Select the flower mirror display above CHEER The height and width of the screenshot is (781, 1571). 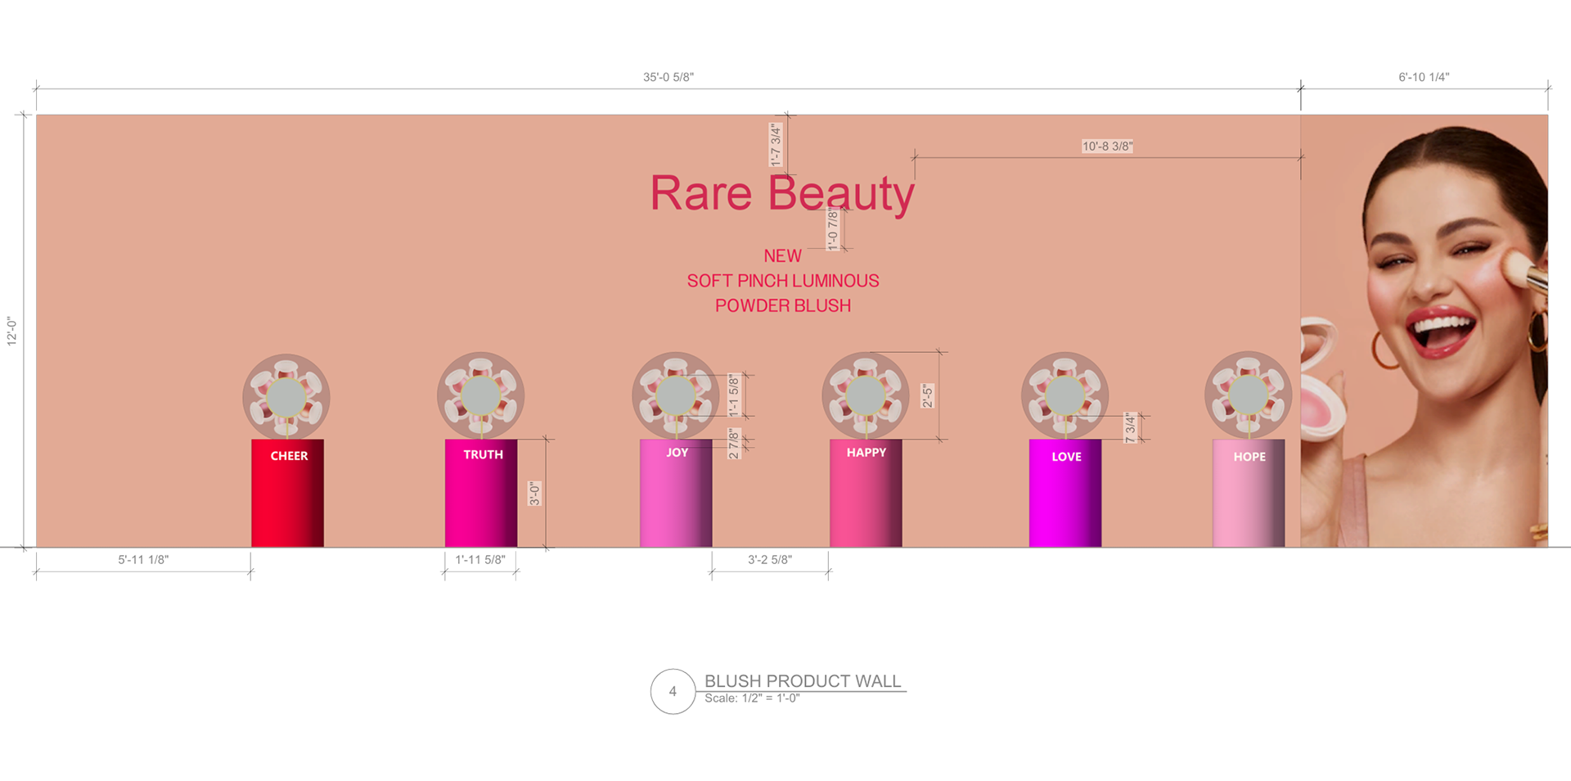[286, 396]
